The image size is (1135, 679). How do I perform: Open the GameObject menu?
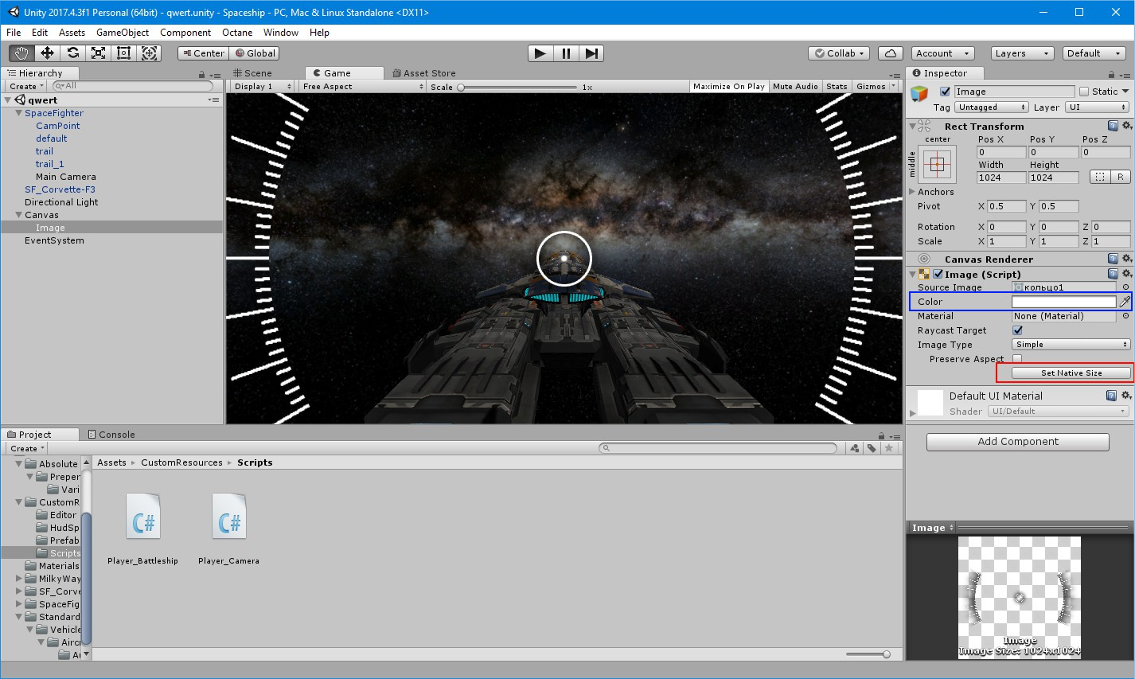pos(123,33)
